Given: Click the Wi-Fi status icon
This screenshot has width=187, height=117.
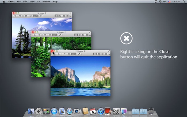Looking at the screenshot, I should 160,2.
